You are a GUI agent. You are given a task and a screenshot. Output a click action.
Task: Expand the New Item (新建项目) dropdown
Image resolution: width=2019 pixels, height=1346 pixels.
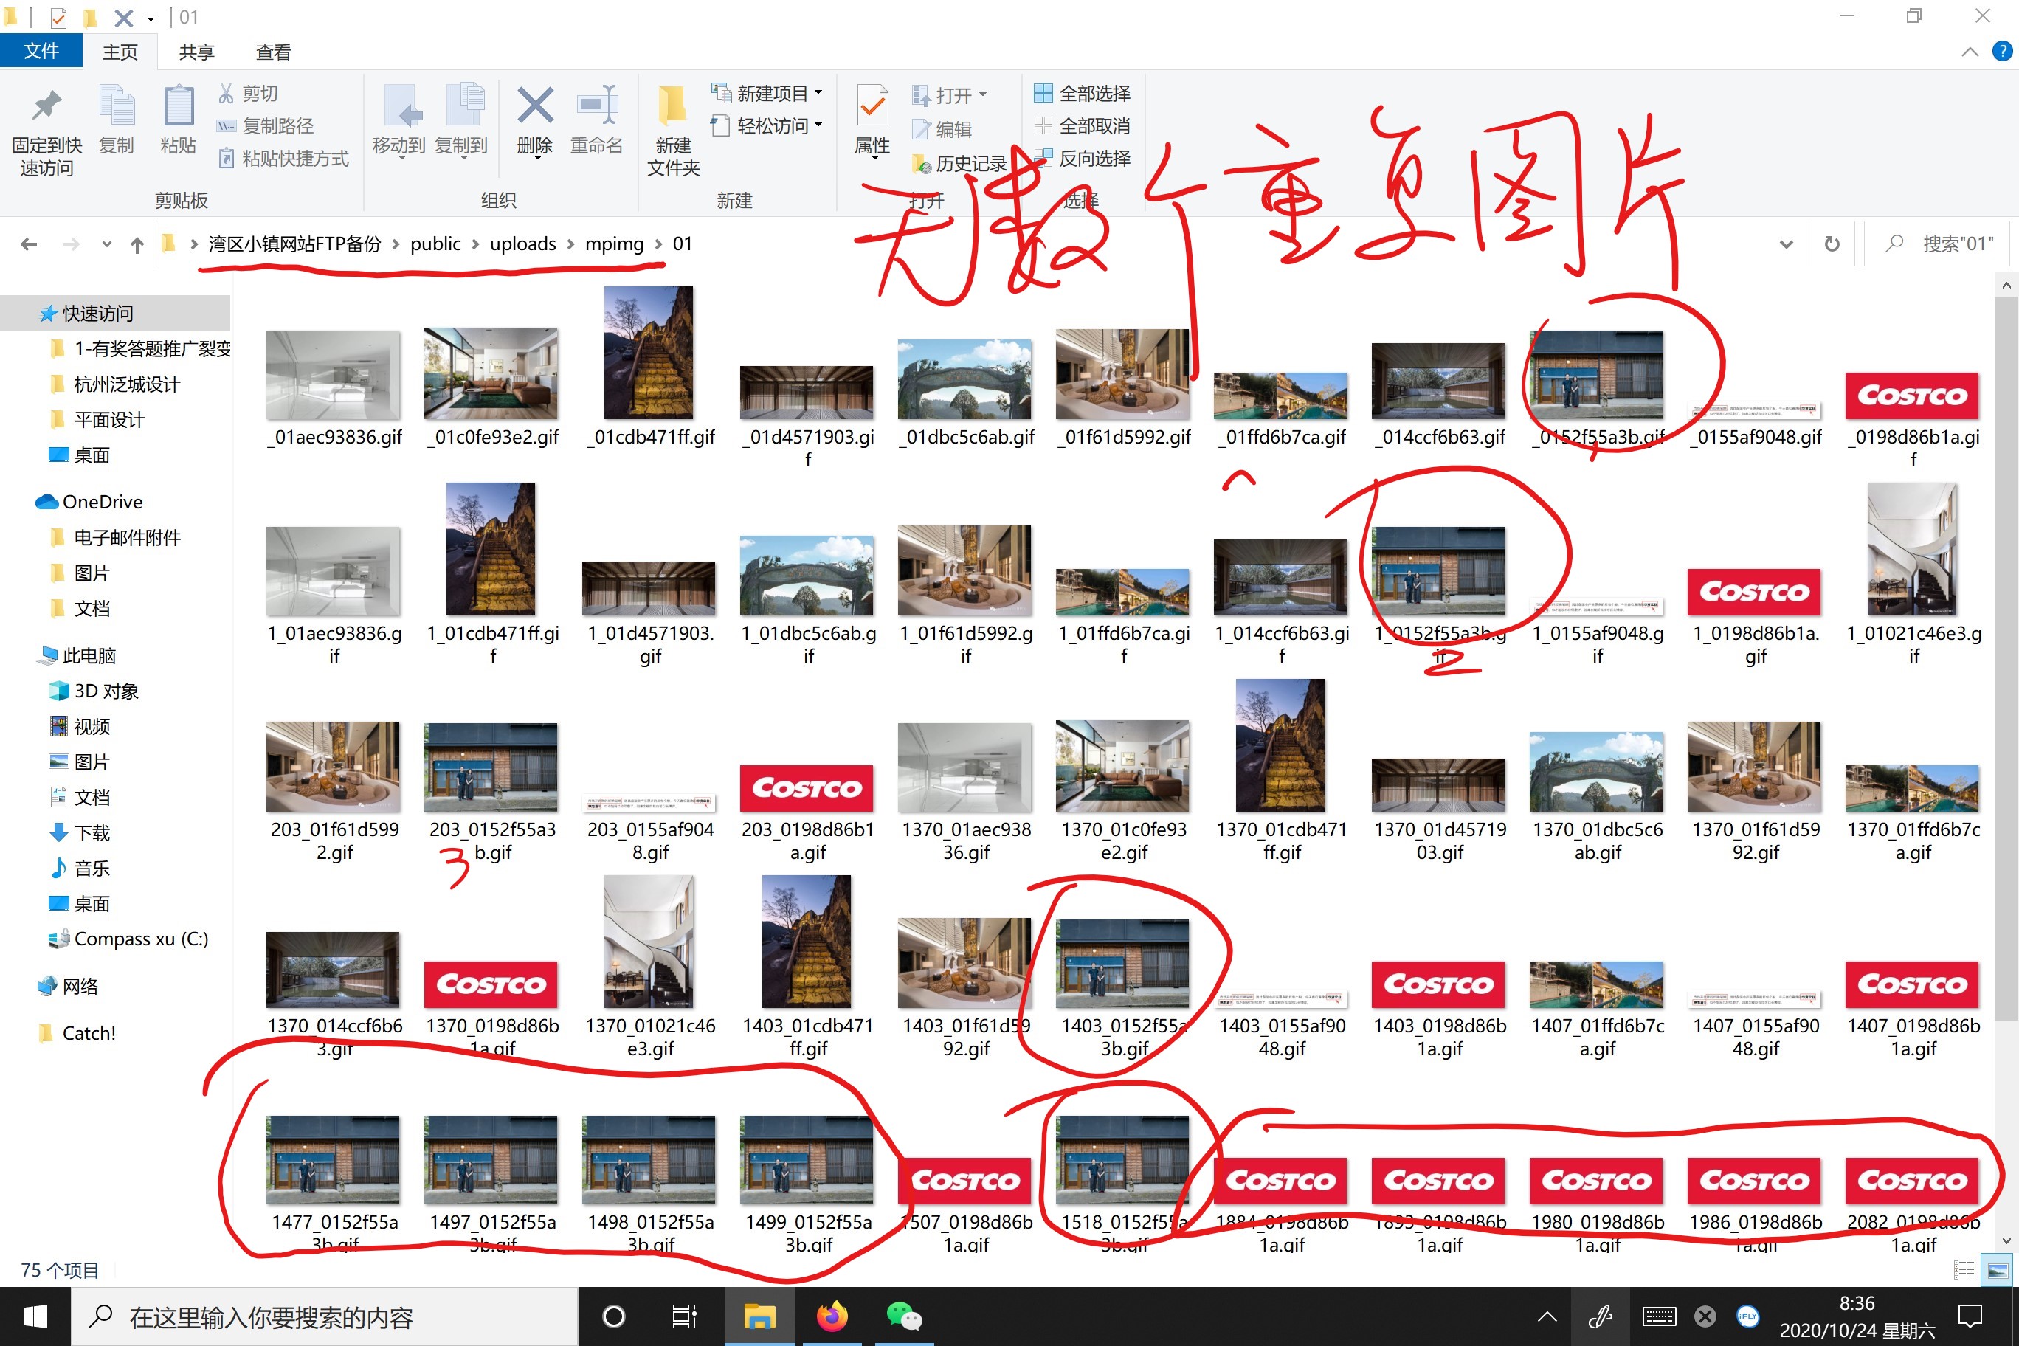(x=818, y=93)
